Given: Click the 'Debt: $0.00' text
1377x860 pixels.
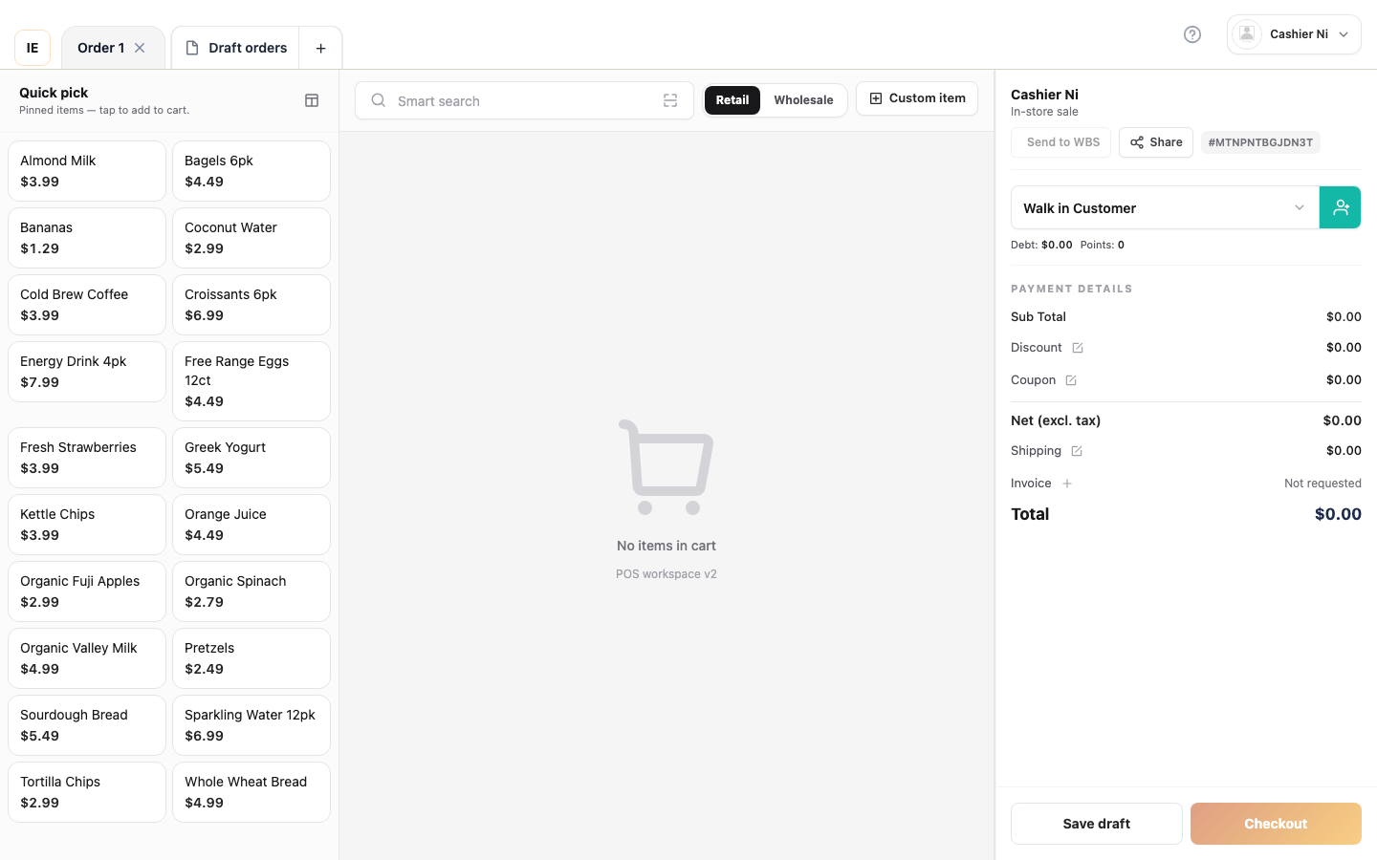Looking at the screenshot, I should [x=1041, y=245].
